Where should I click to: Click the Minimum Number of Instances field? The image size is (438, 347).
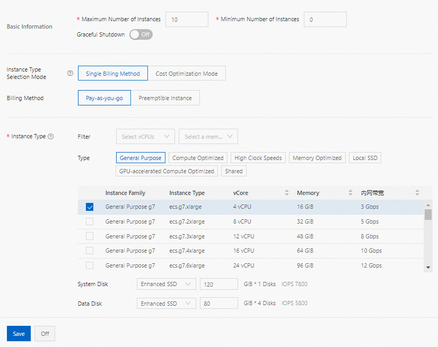point(325,19)
